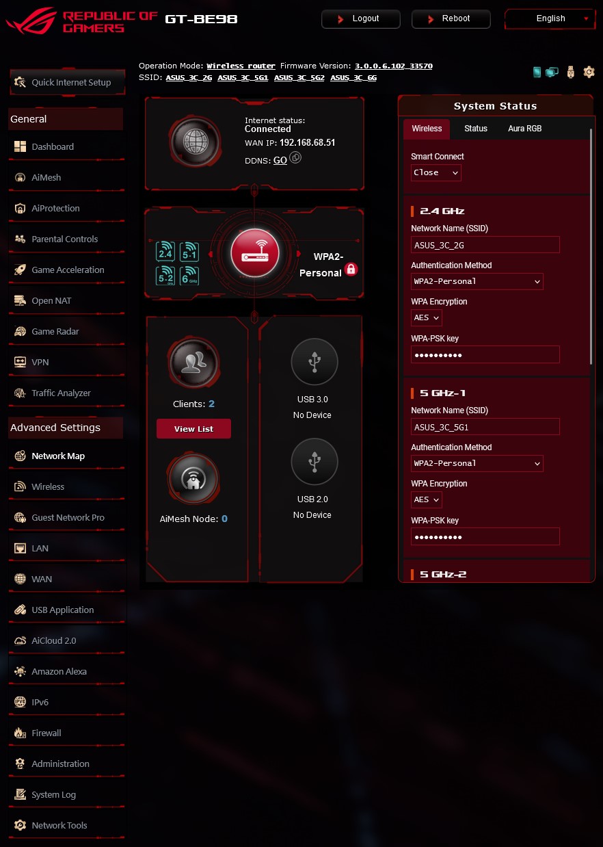Viewport: 603px width, 847px height.
Task: Select the 6 GHz band icon
Action: click(189, 276)
